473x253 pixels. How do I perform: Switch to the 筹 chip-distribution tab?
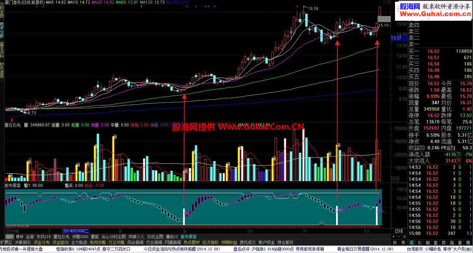point(468,242)
